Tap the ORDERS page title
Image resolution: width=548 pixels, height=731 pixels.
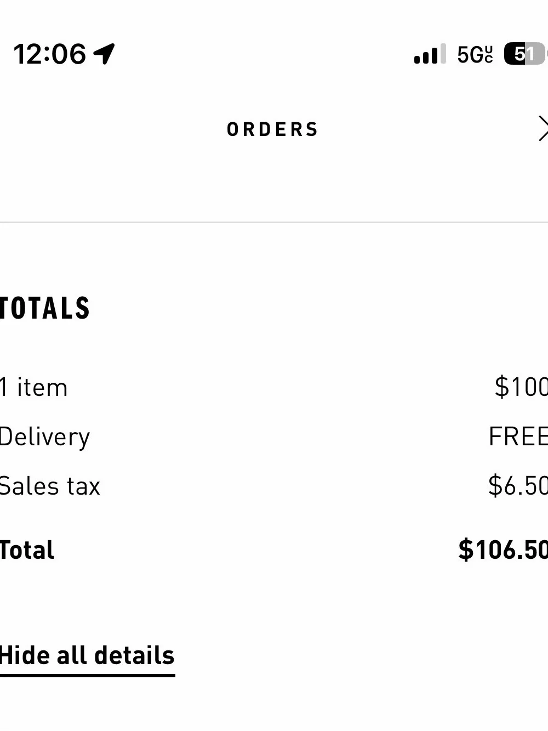pos(272,129)
